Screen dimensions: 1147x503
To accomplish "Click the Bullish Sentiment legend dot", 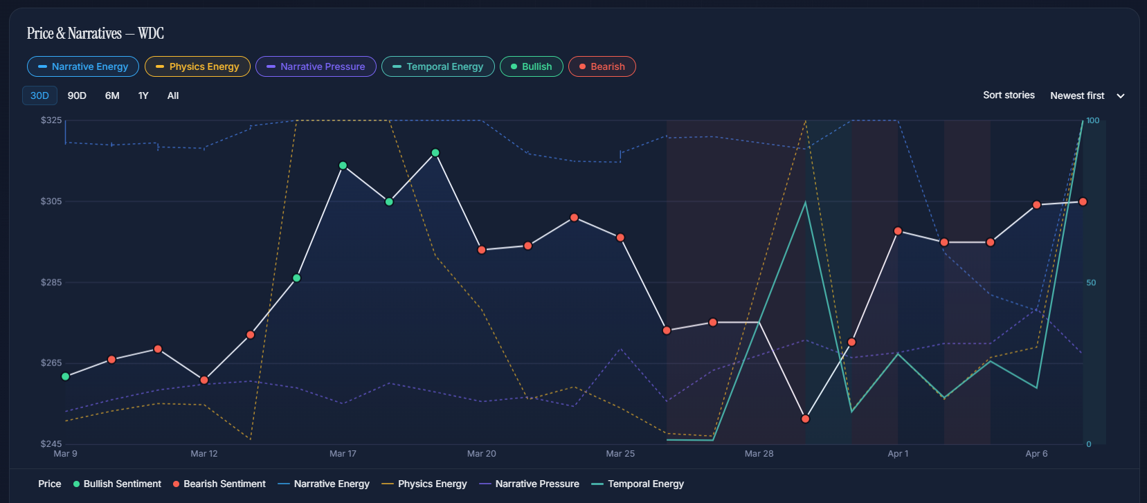I will 76,484.
